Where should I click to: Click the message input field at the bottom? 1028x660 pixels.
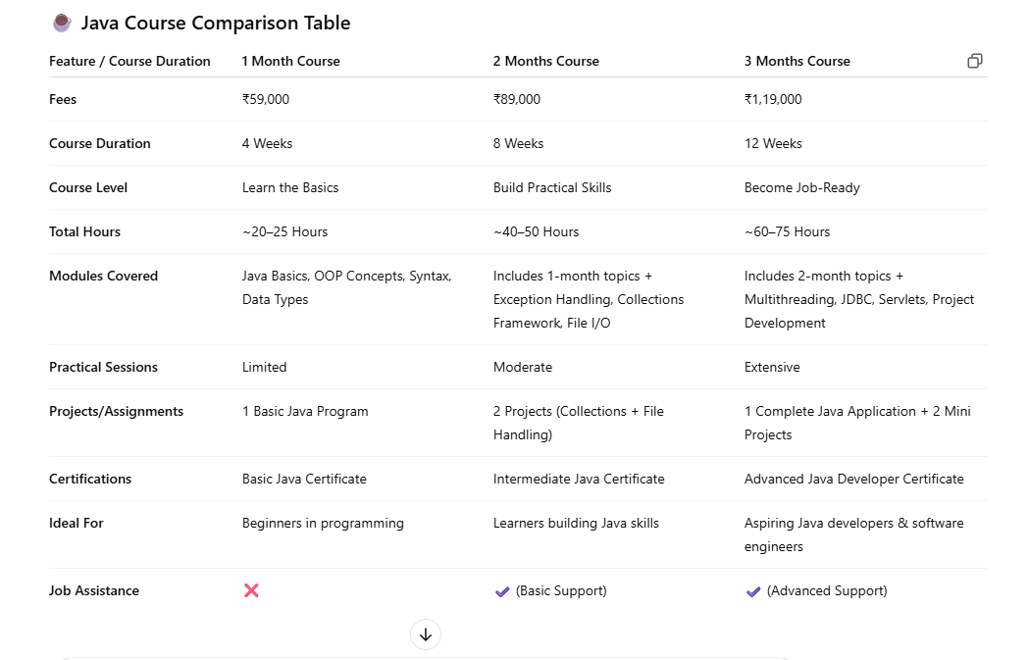click(x=426, y=658)
